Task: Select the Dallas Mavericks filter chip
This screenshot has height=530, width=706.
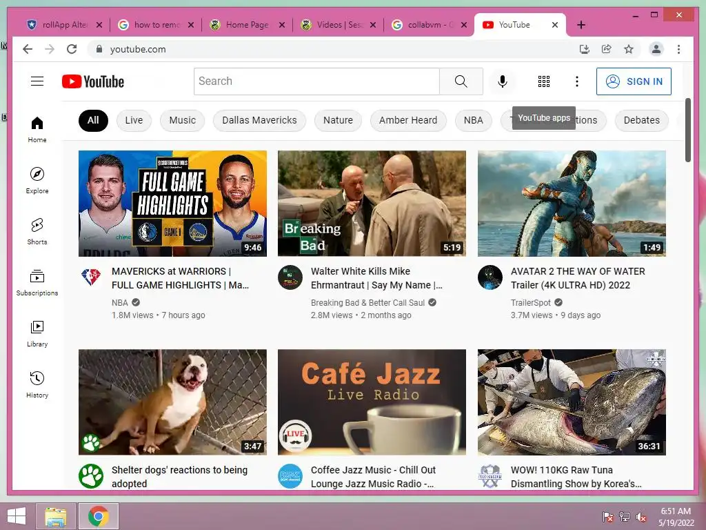Action: click(259, 120)
